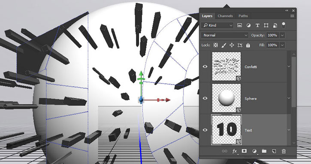The image size is (311, 164).
Task: Switch to the Layers tab
Action: (207, 16)
